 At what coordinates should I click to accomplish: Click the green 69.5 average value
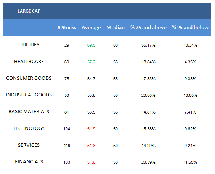pyautogui.click(x=91, y=45)
